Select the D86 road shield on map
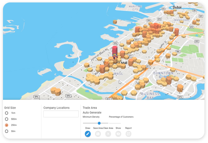The width and height of the screenshot is (208, 143). coord(178,52)
